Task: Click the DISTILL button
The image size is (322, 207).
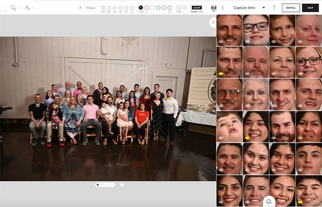Action: coord(291,8)
